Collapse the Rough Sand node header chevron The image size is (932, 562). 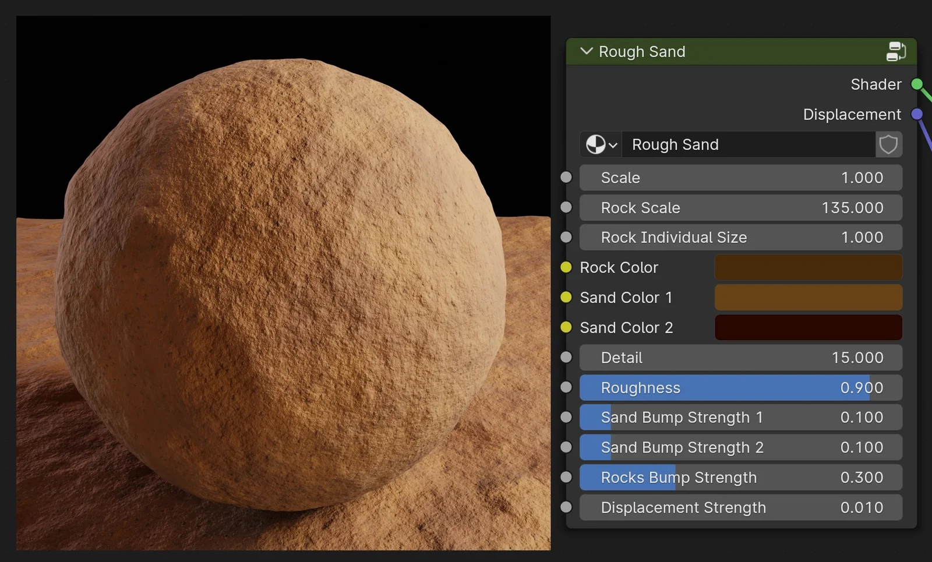coord(586,51)
